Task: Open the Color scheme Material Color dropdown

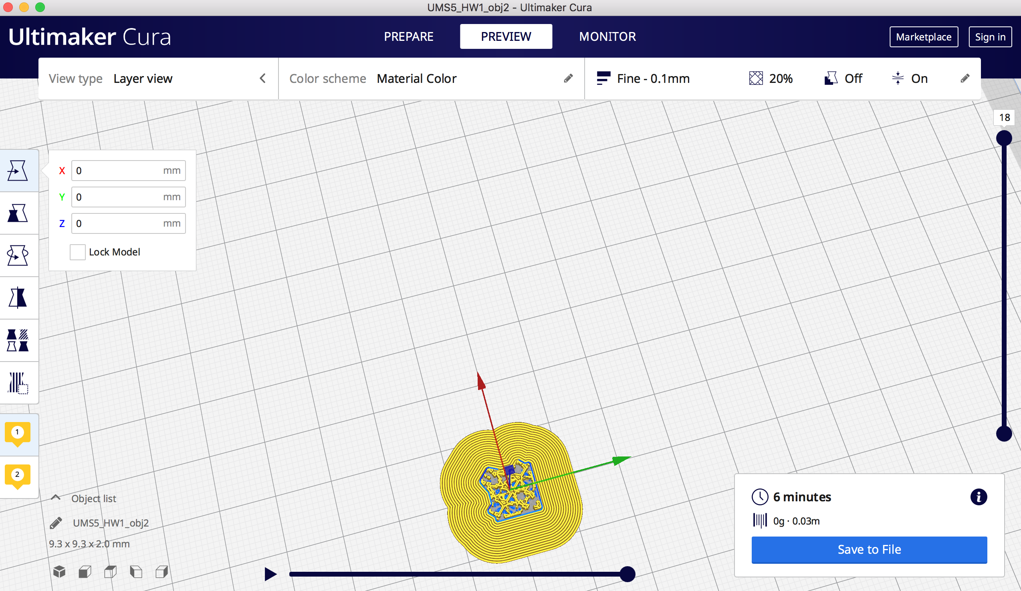Action: (x=432, y=78)
